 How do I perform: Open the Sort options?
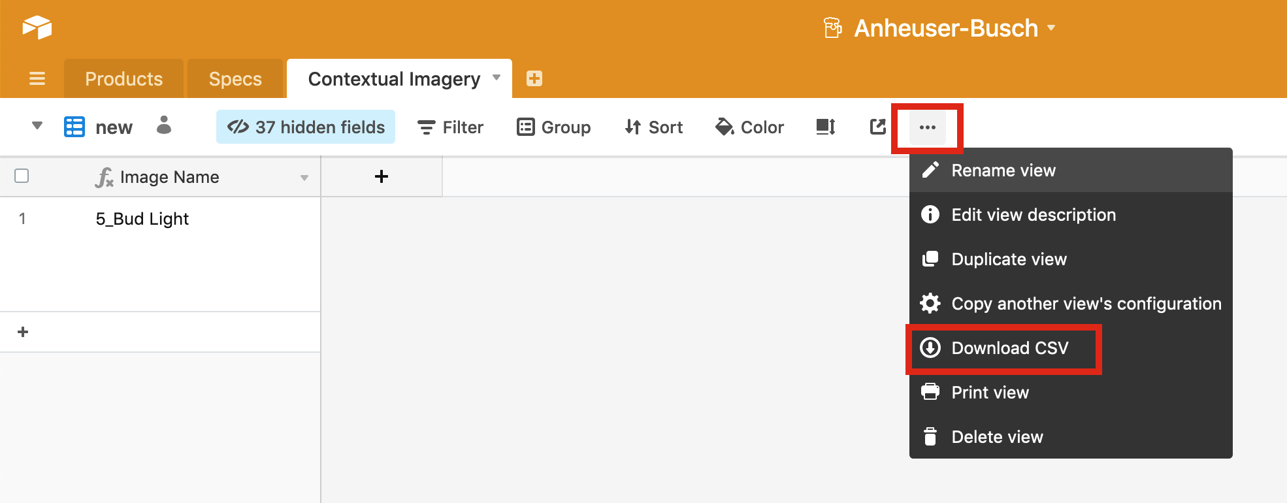(x=653, y=127)
